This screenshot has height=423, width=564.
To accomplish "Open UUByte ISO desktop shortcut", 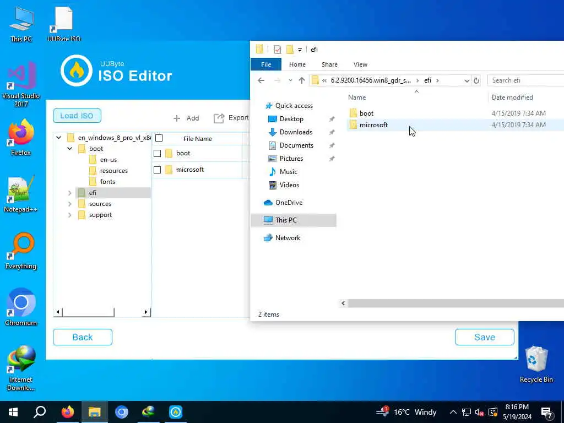I will [x=64, y=24].
